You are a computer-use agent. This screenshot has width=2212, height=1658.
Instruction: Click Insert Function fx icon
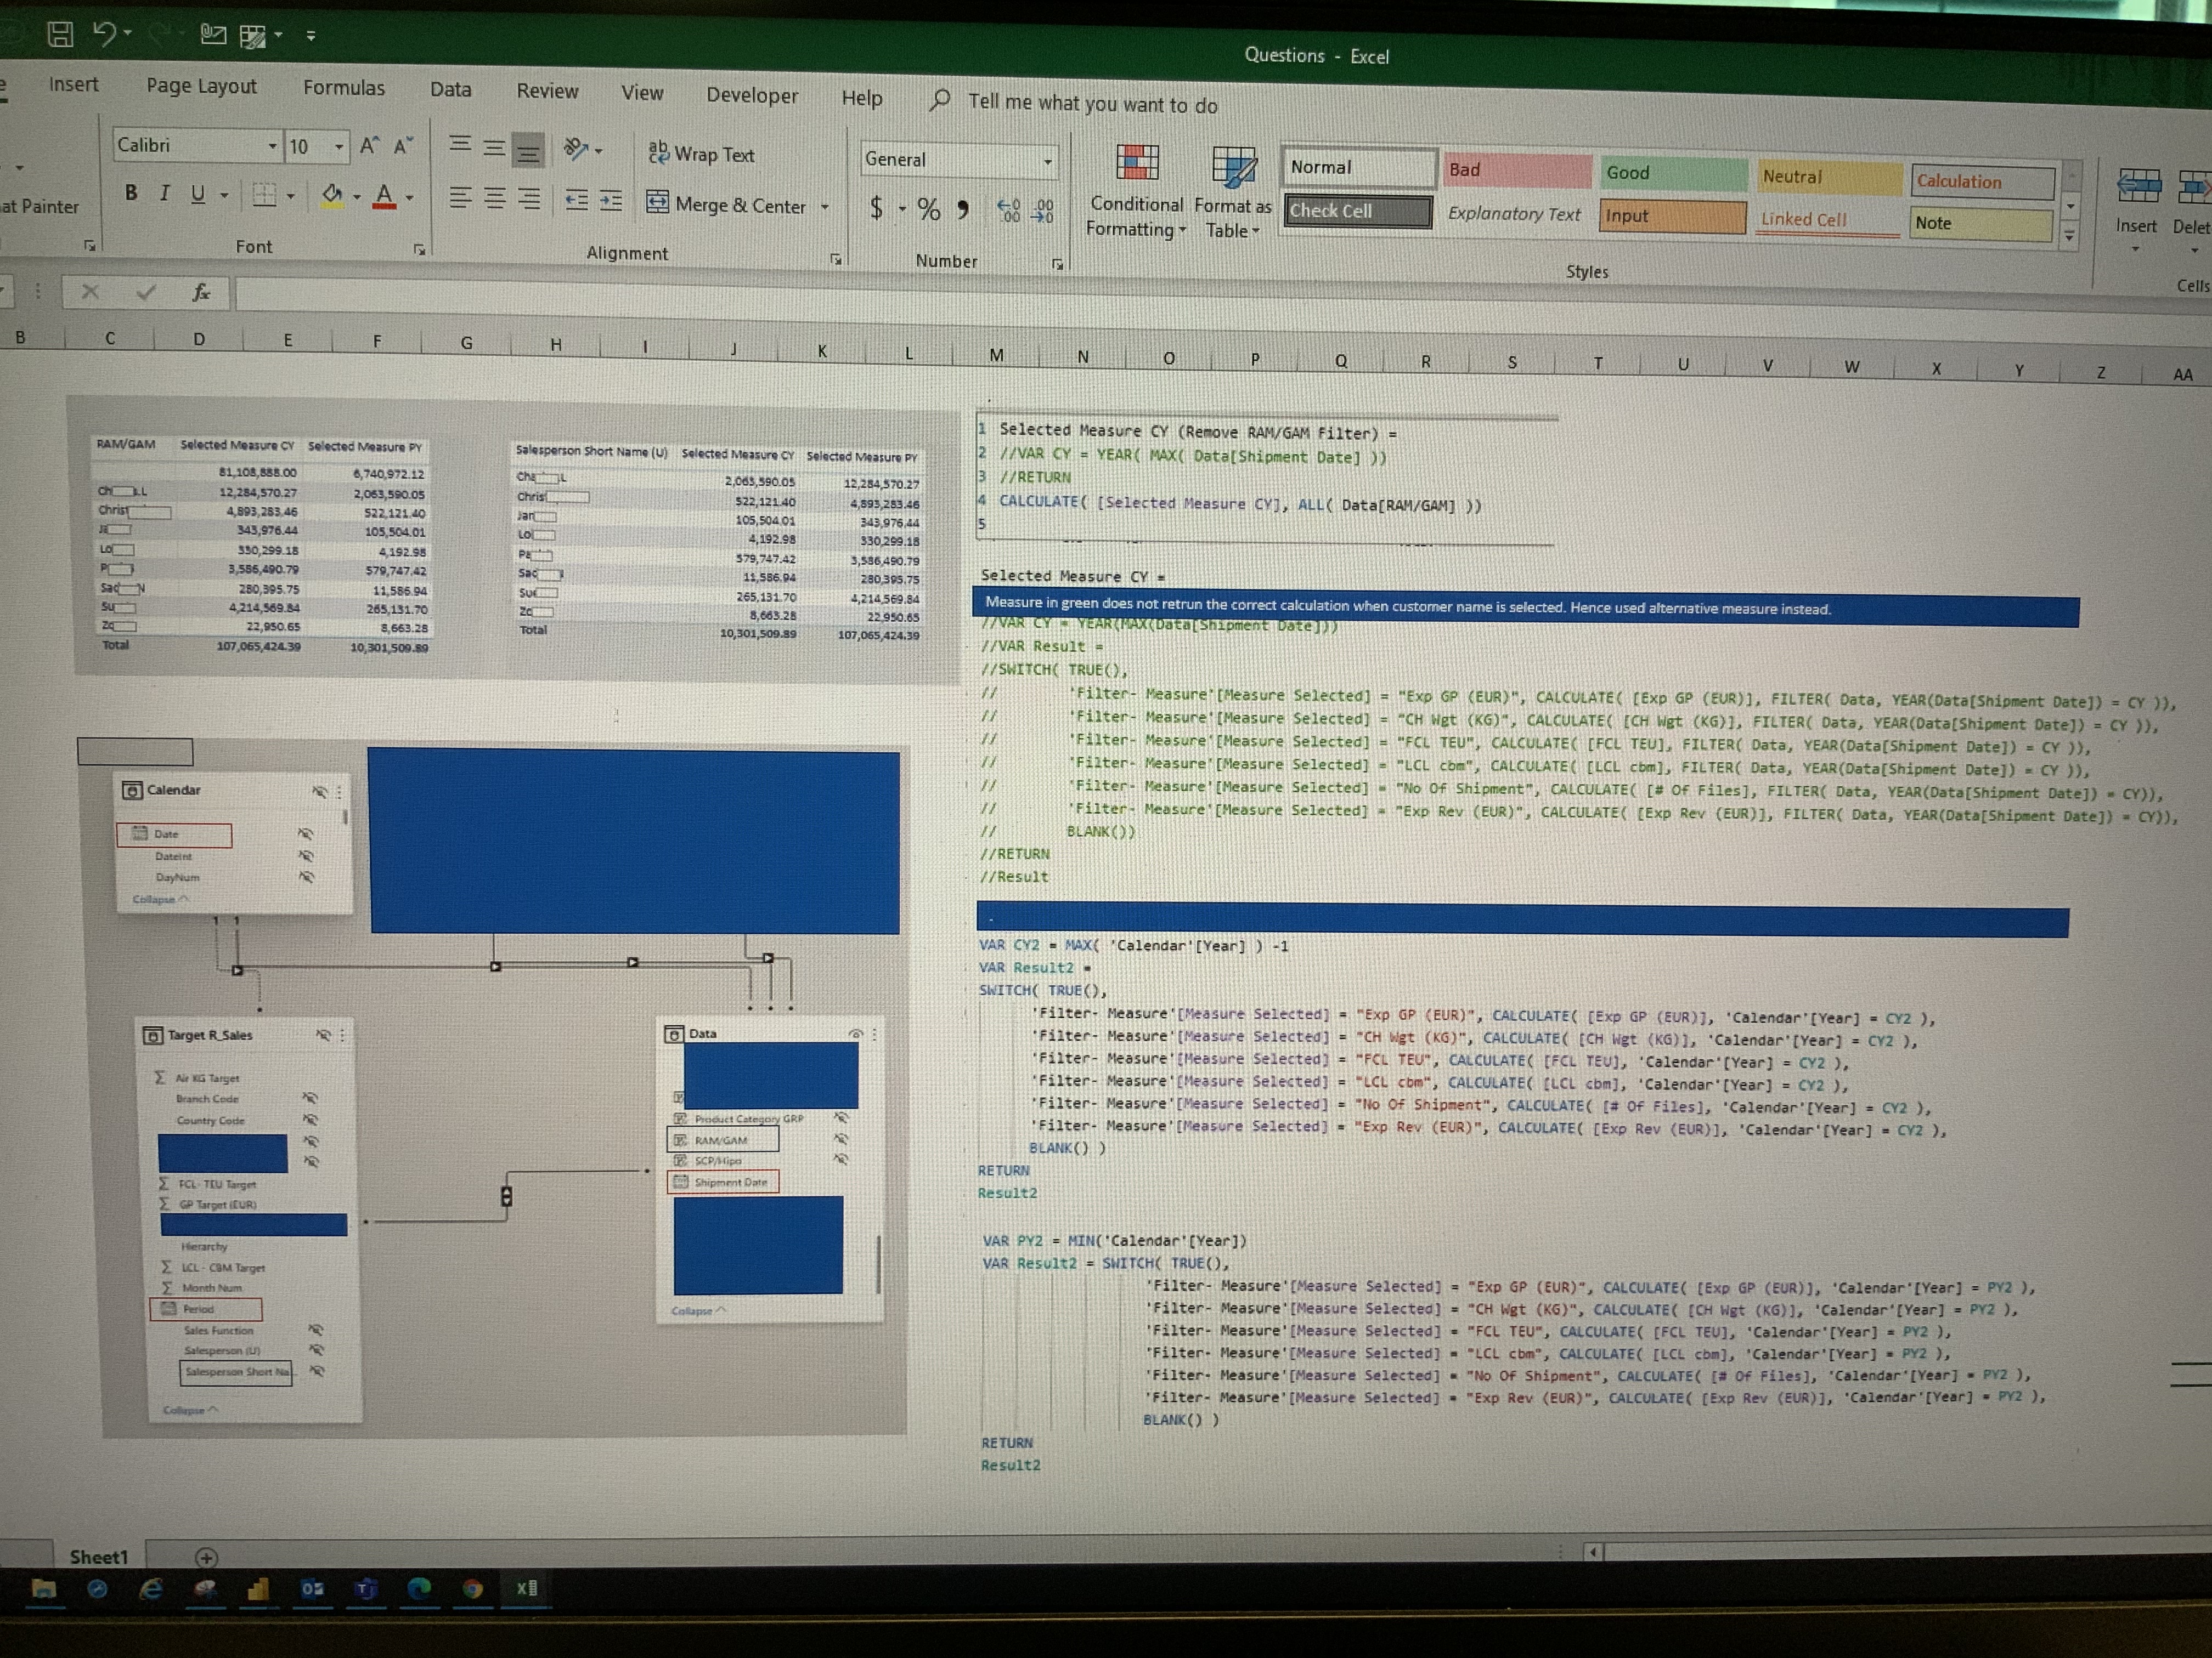click(201, 292)
